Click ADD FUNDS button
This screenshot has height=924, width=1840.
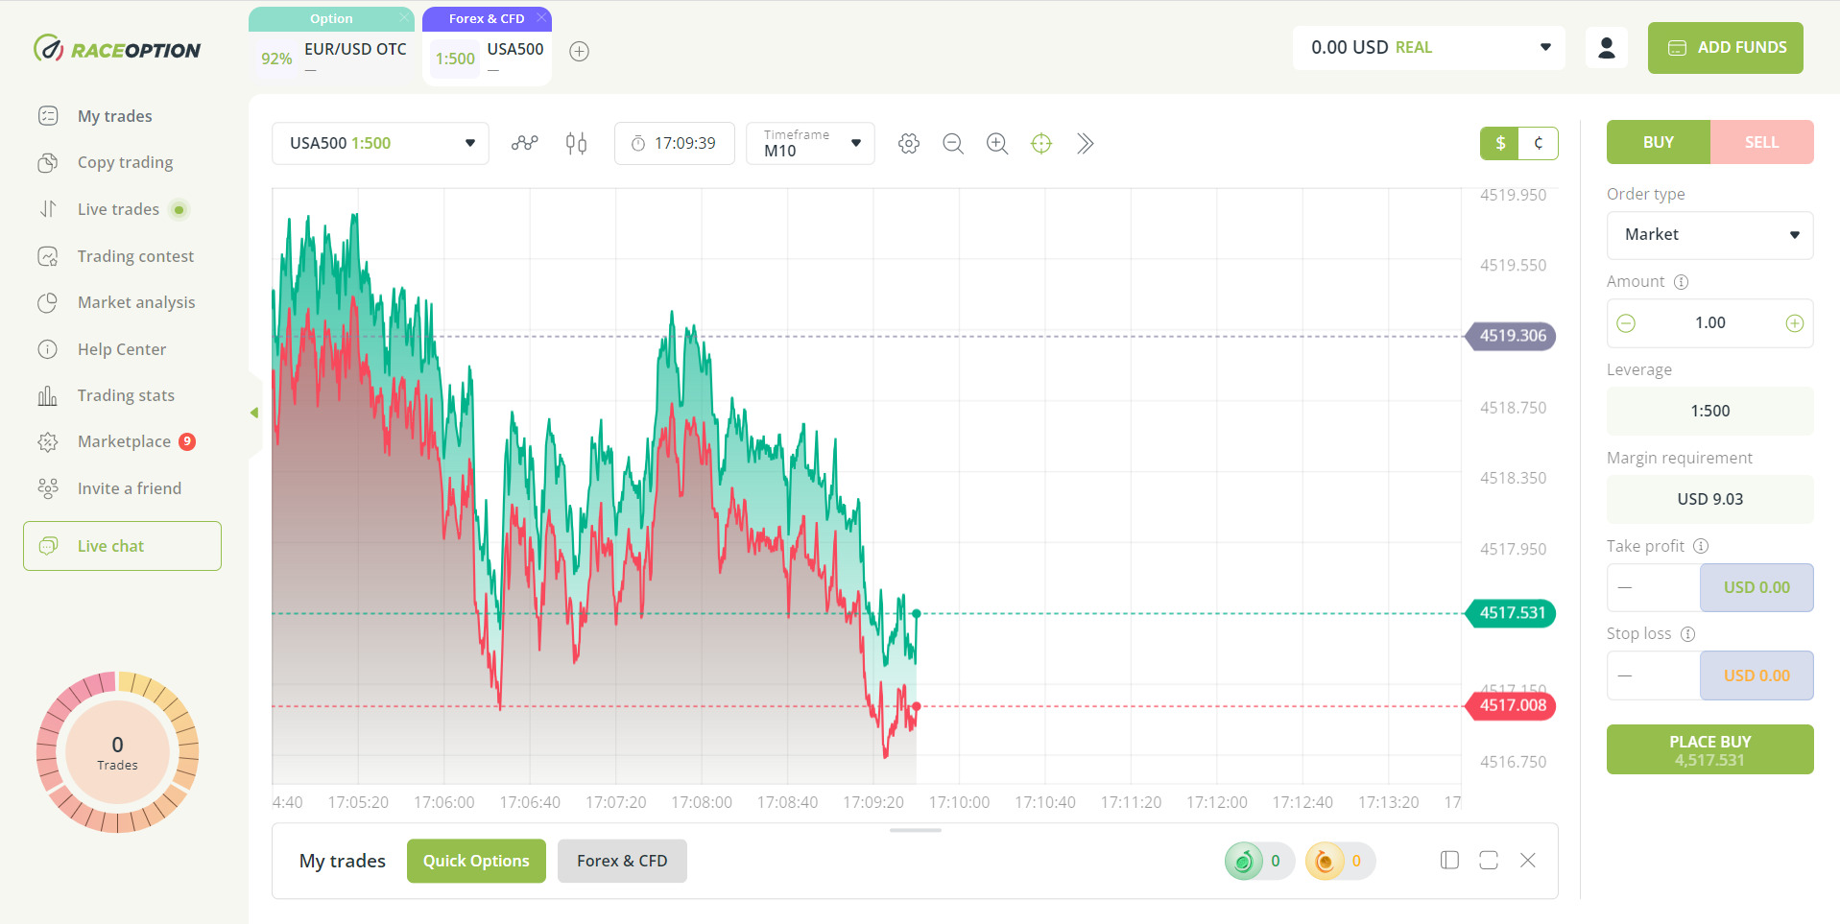1726,48
